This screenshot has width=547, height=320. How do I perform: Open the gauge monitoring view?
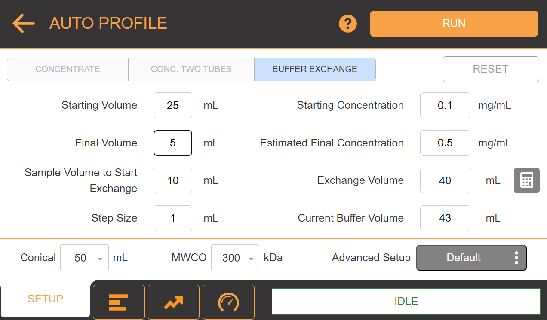point(228,302)
